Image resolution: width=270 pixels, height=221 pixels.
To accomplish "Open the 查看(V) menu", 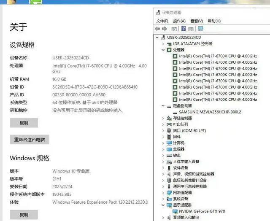I will [x=197, y=21].
